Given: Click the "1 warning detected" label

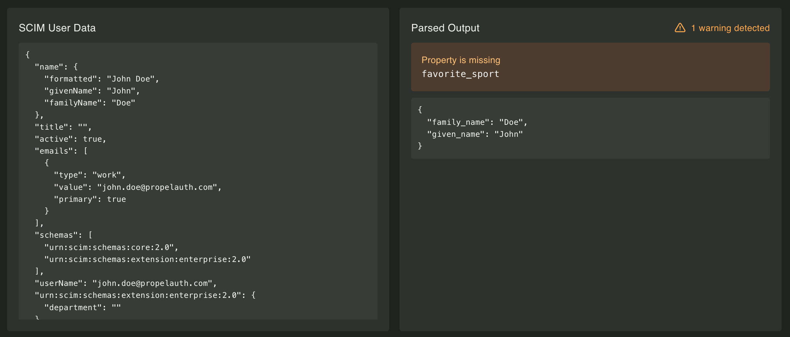Looking at the screenshot, I should point(730,28).
